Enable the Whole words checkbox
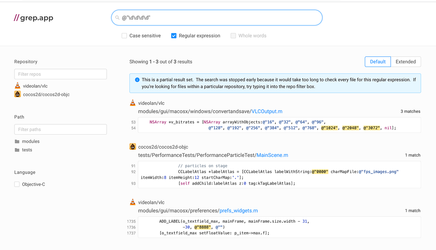Image resolution: width=436 pixels, height=250 pixels. pyautogui.click(x=233, y=36)
